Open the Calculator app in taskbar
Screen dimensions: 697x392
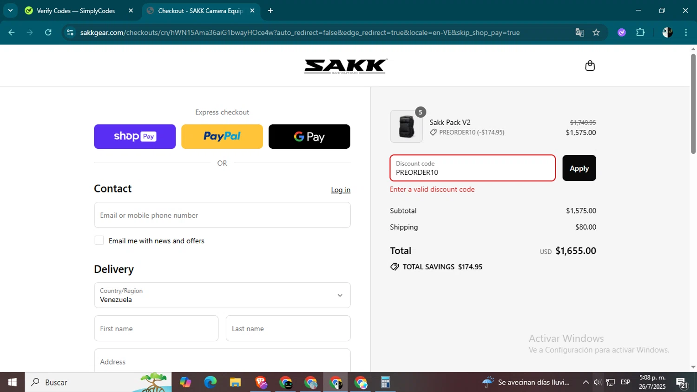pyautogui.click(x=385, y=382)
